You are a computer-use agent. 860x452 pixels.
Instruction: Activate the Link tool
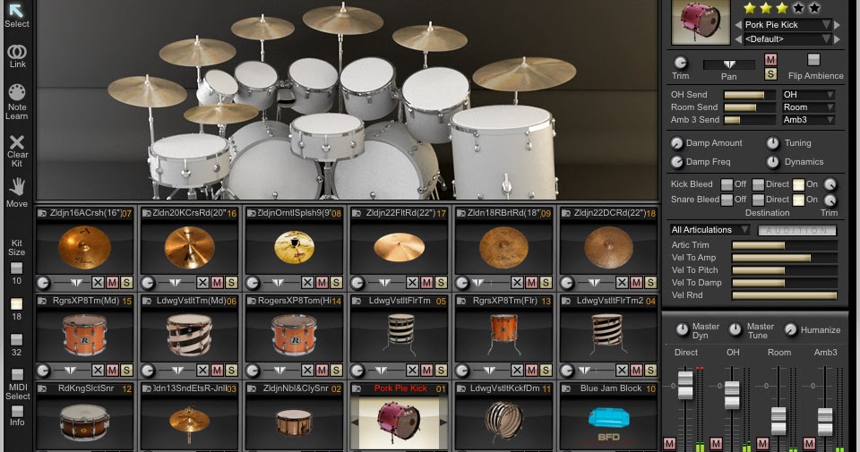(x=17, y=56)
